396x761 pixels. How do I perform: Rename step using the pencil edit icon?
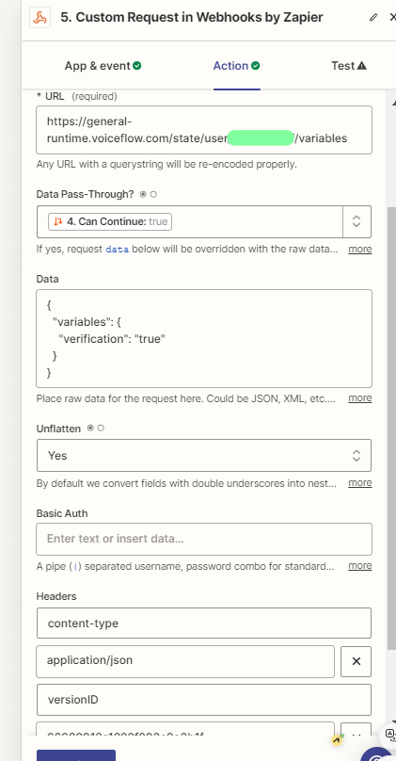[x=373, y=18]
